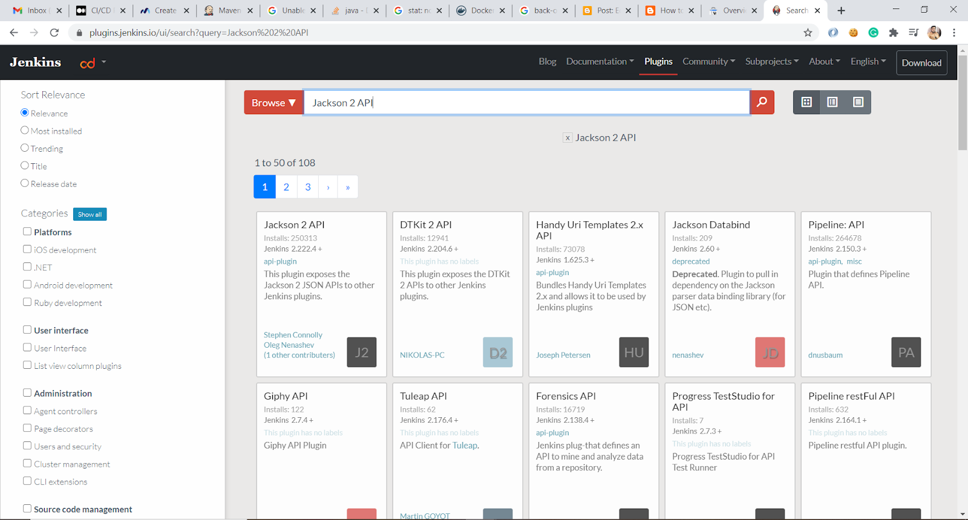
Task: Select Release date sort option
Action: click(x=25, y=183)
